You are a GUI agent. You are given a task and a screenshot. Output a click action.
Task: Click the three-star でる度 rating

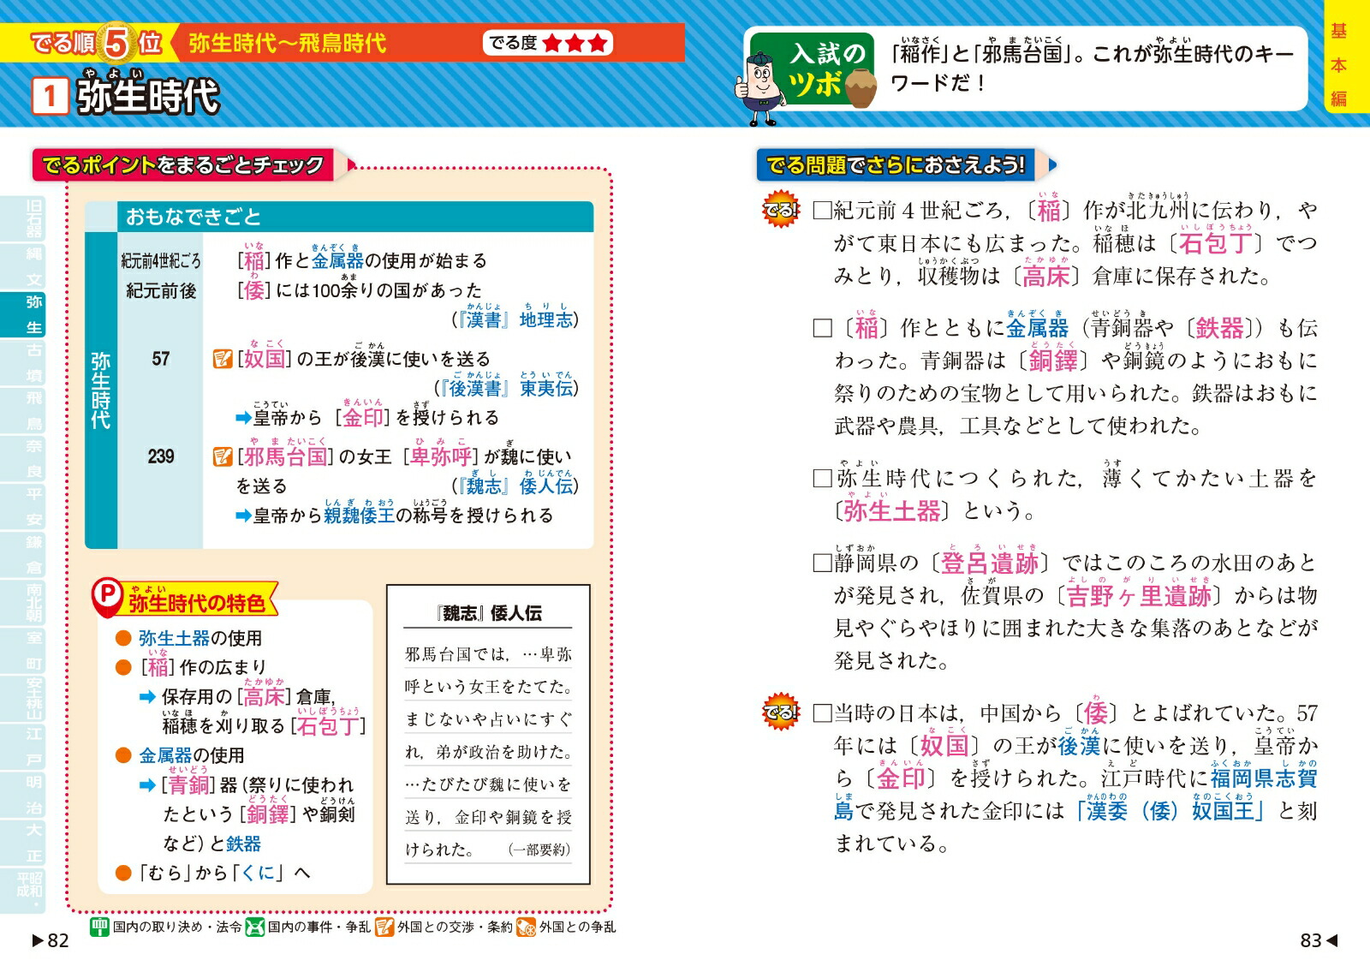click(x=575, y=43)
